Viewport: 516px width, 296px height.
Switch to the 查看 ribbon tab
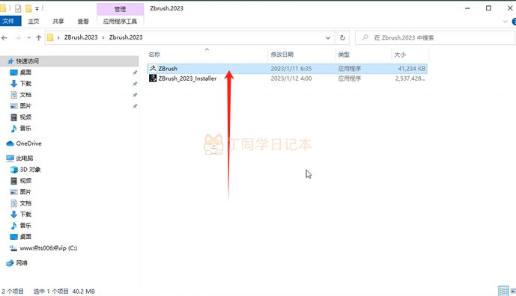tap(83, 22)
